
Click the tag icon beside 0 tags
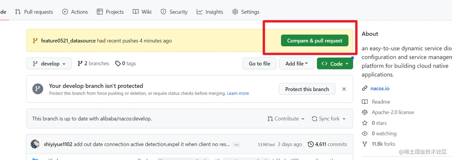118,63
